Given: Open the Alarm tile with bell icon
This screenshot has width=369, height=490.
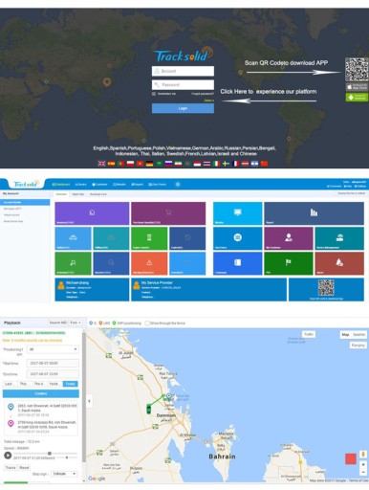Looking at the screenshot, I should point(339,263).
